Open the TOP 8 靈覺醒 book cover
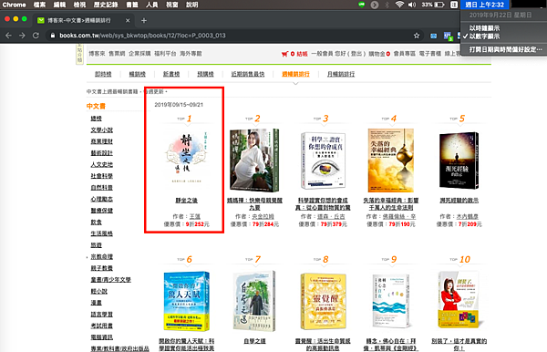 click(323, 302)
